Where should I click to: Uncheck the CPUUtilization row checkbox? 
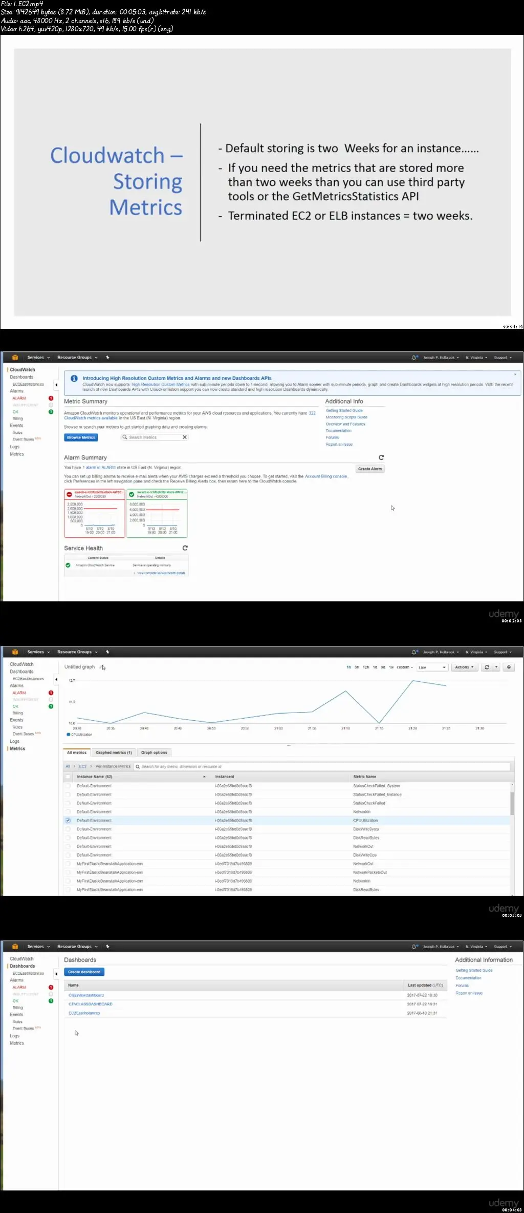point(68,821)
